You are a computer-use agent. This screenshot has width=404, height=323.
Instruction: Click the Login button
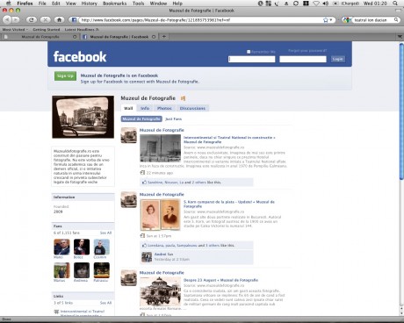tap(337, 59)
